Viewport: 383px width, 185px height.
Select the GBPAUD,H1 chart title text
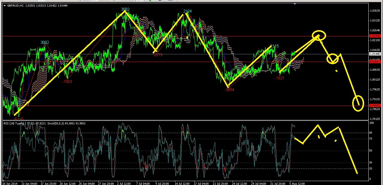(x=16, y=6)
